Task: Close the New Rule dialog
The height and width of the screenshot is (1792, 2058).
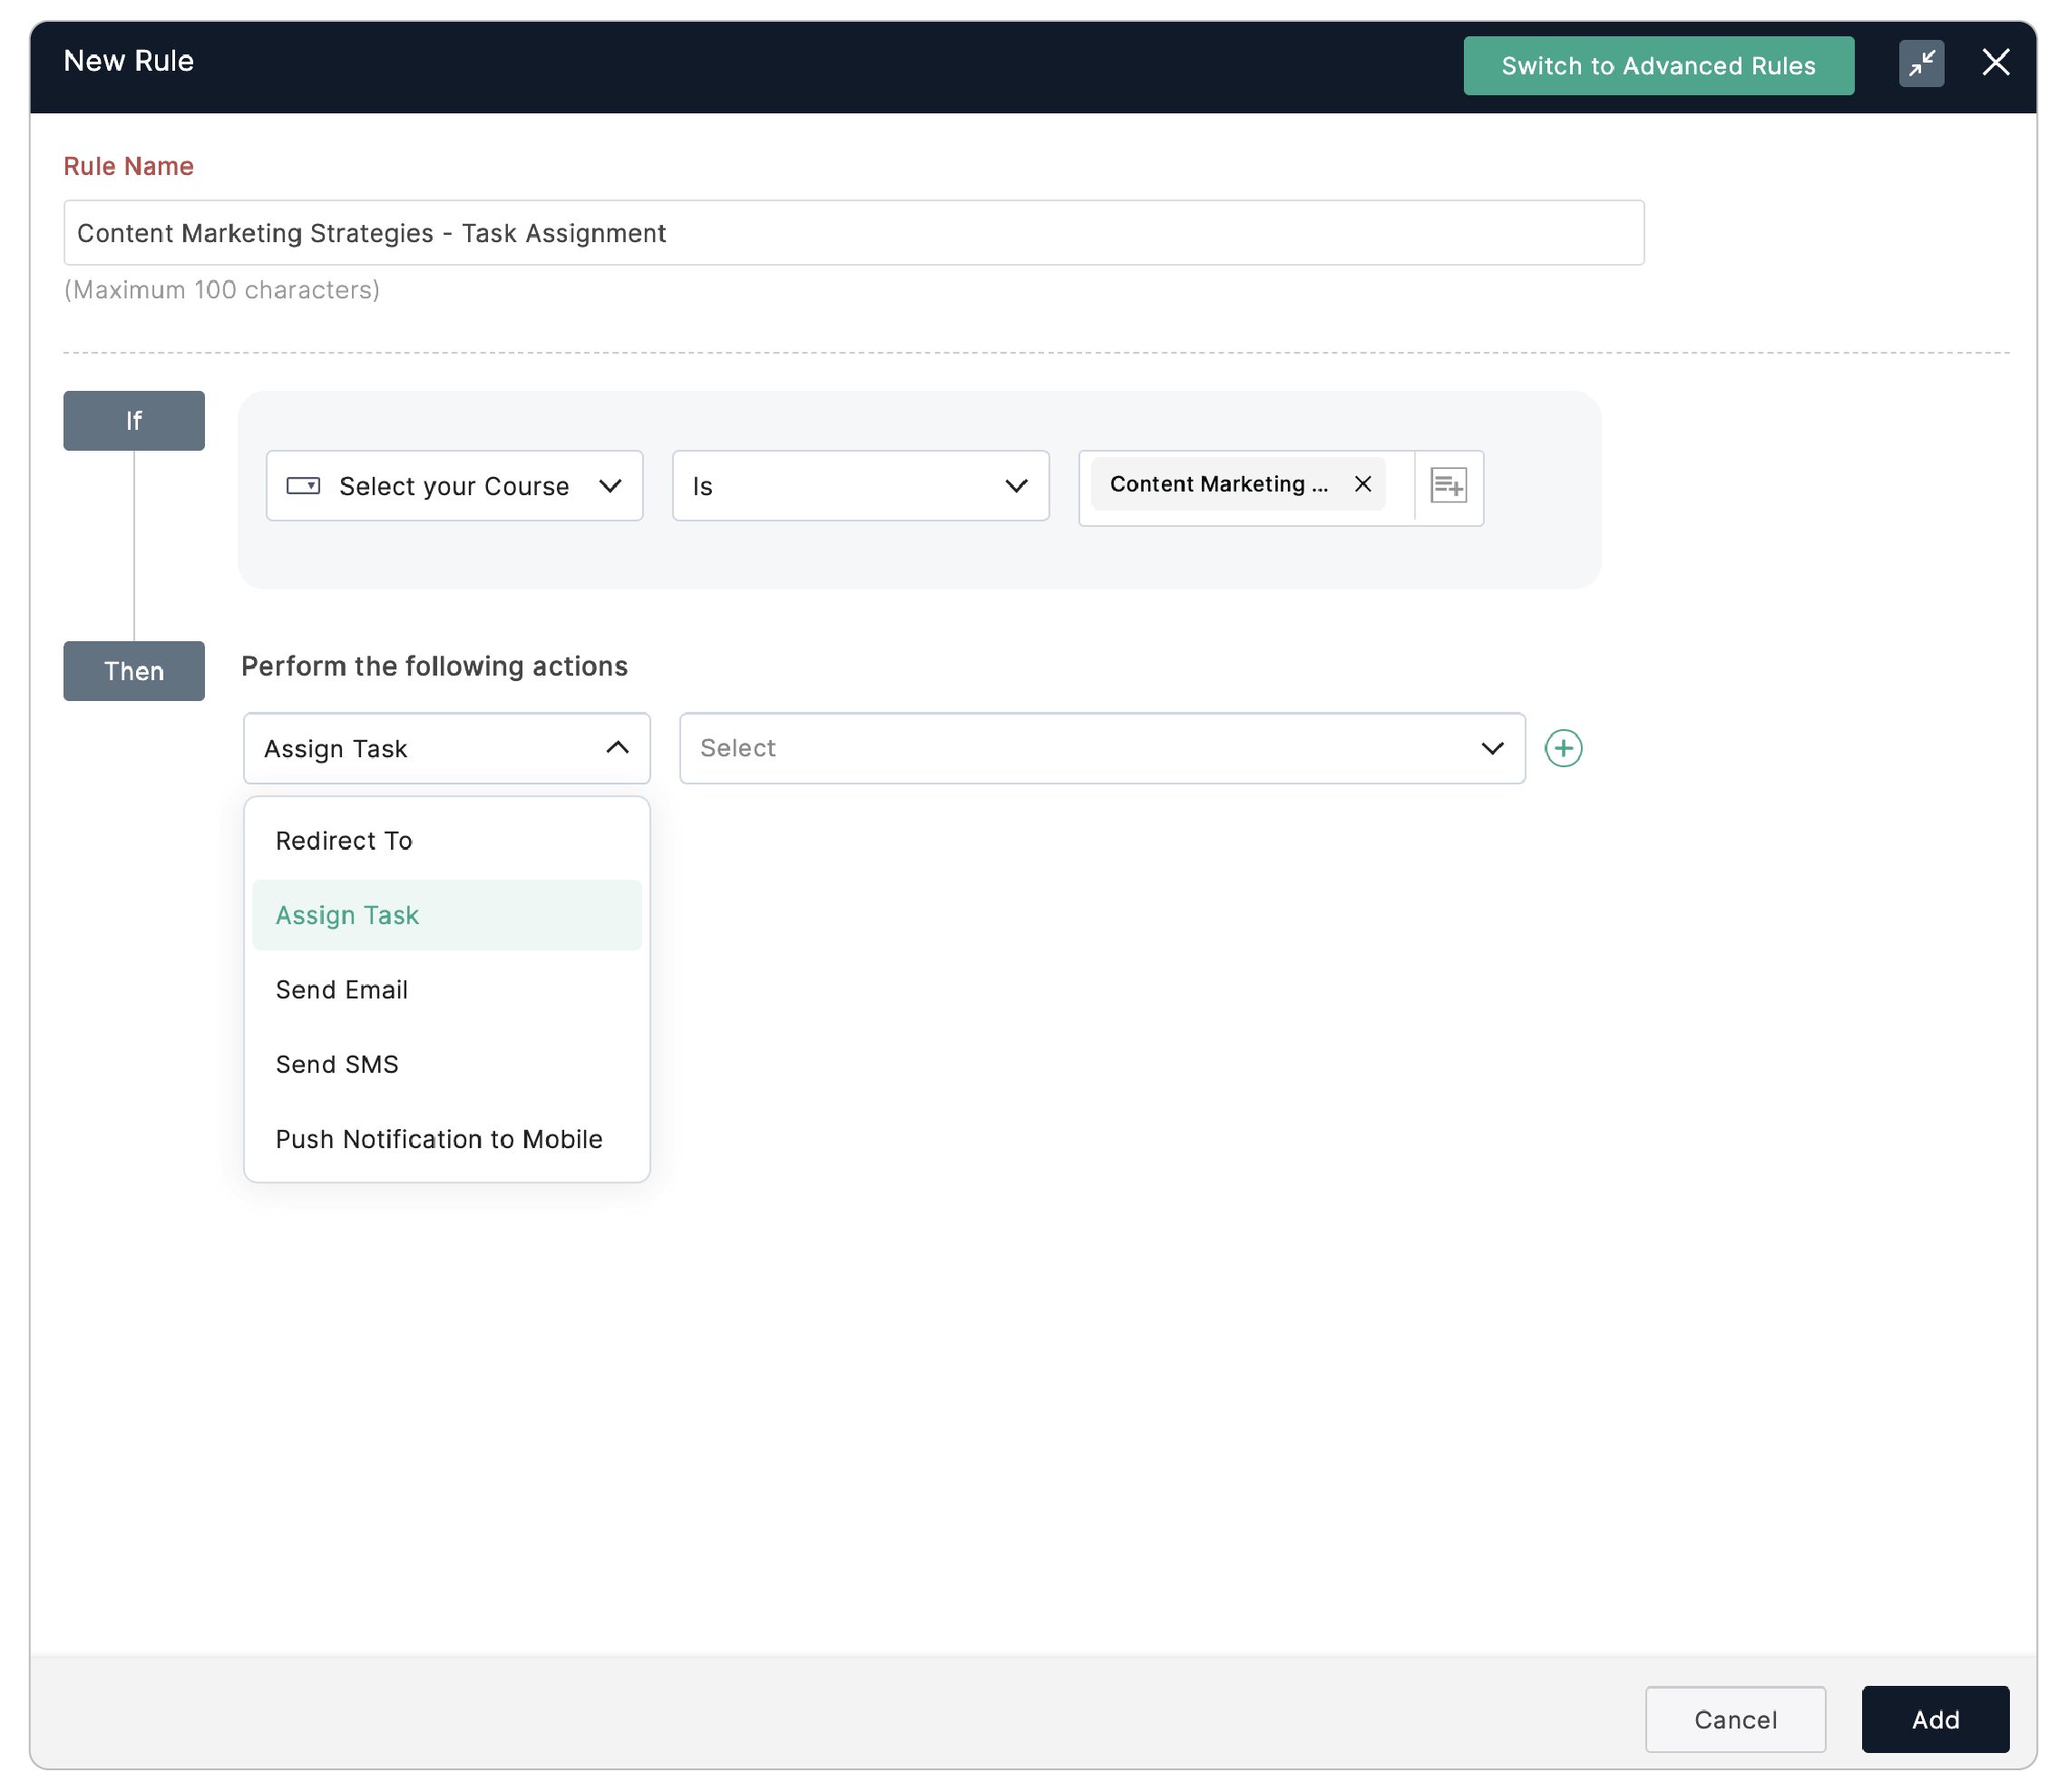Action: (x=1995, y=62)
